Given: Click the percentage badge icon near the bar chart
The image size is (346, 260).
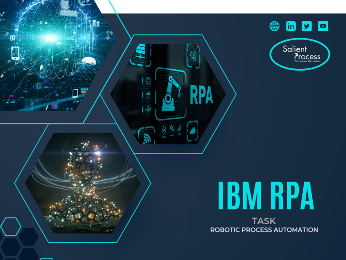Looking at the screenshot, I should (x=171, y=127).
